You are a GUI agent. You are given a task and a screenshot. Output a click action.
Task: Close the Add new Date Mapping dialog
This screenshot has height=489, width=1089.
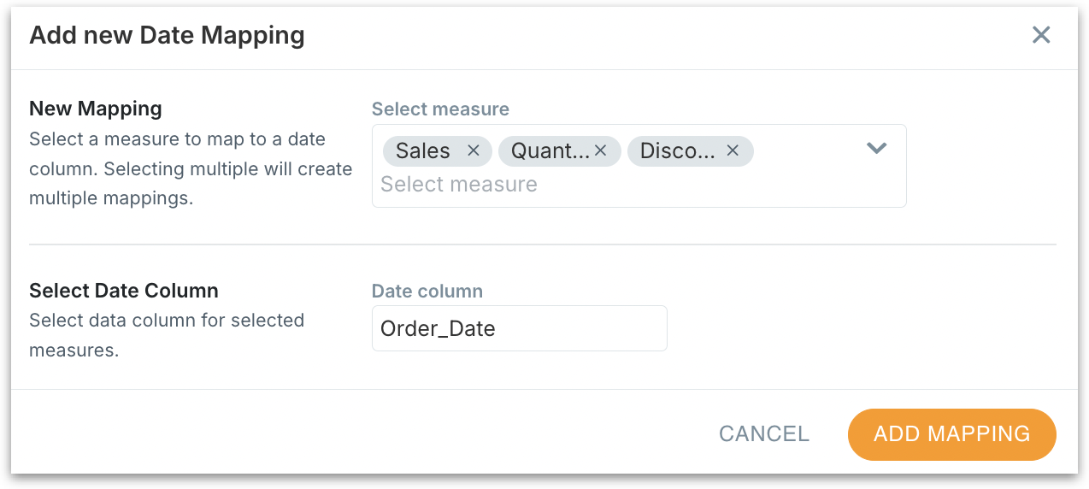click(1040, 35)
